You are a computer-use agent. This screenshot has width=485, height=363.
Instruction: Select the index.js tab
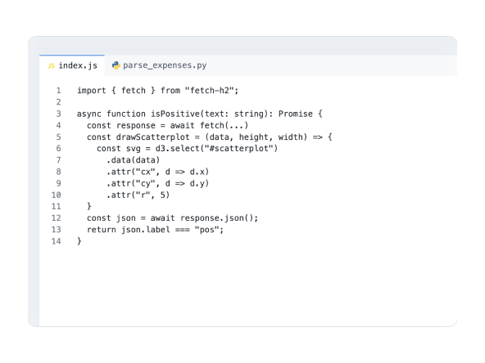72,65
